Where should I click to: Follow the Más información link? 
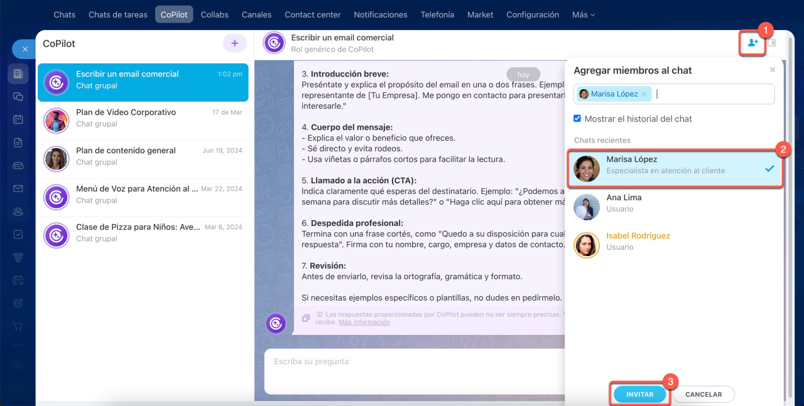(x=364, y=322)
